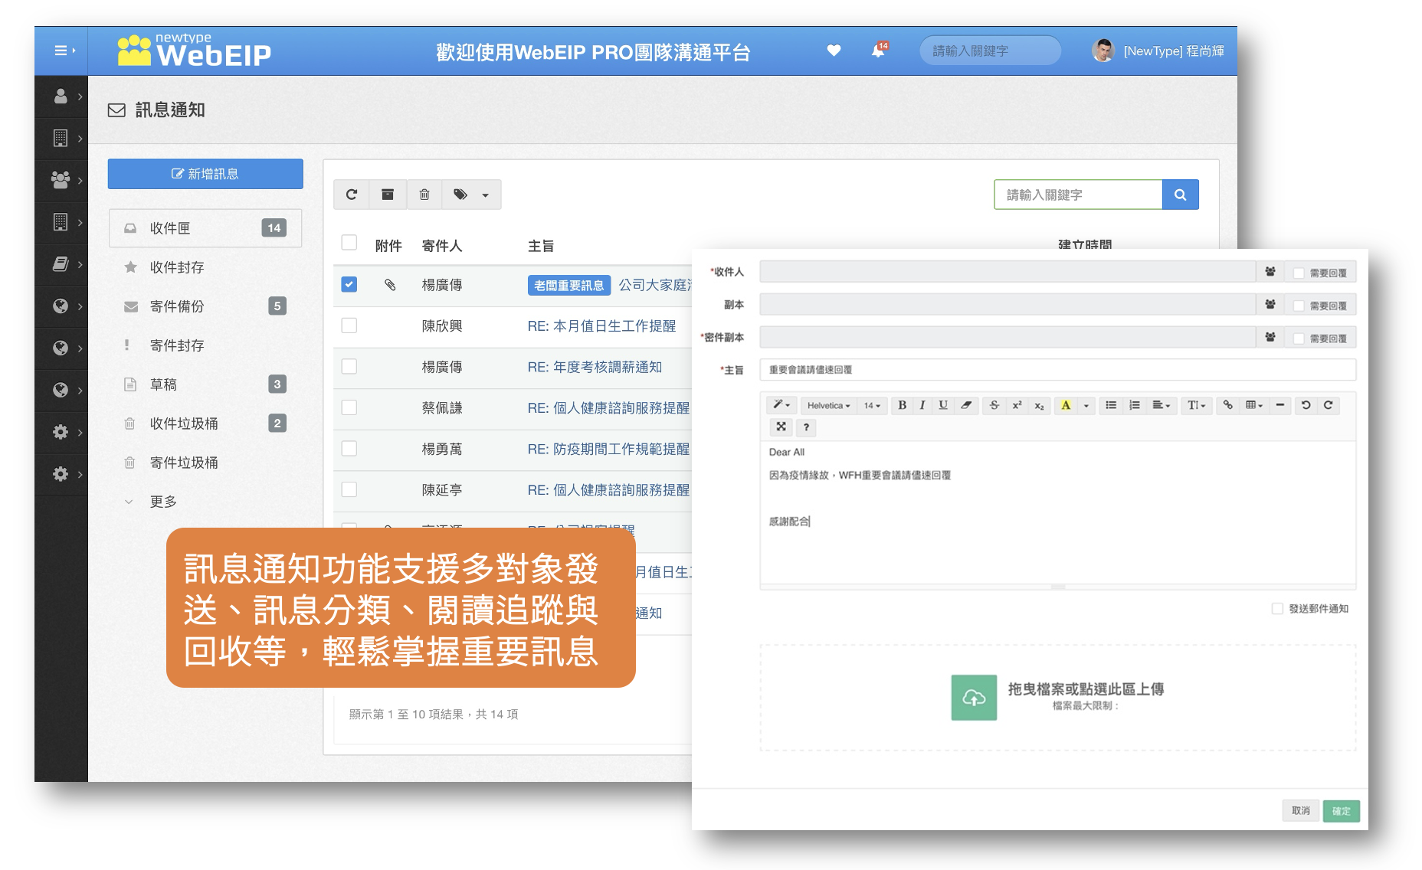
Task: Undo last edit in editor
Action: [x=1306, y=405]
